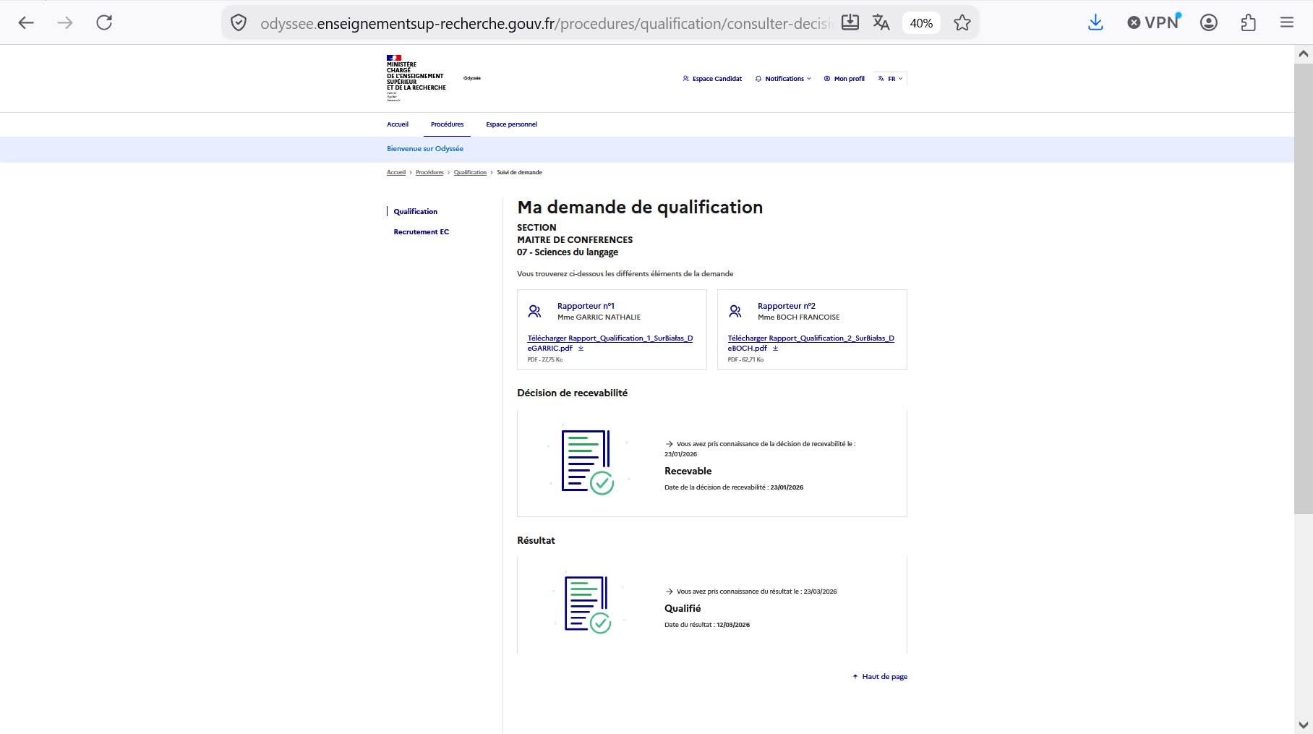
Task: Open browser downloads arrow icon
Action: pyautogui.click(x=1095, y=22)
